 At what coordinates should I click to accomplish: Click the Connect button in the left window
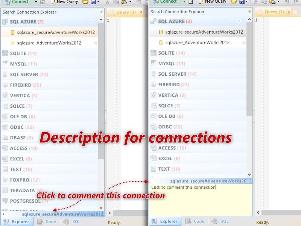[x=17, y=2]
